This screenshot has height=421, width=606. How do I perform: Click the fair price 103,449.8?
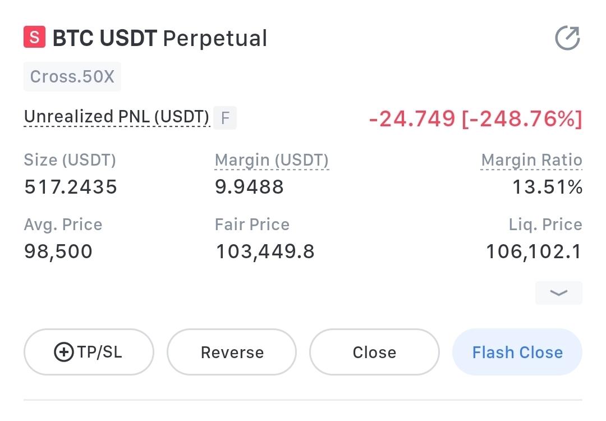[x=265, y=251]
